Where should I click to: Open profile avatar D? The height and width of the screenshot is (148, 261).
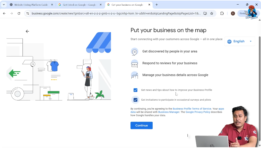(233, 13)
